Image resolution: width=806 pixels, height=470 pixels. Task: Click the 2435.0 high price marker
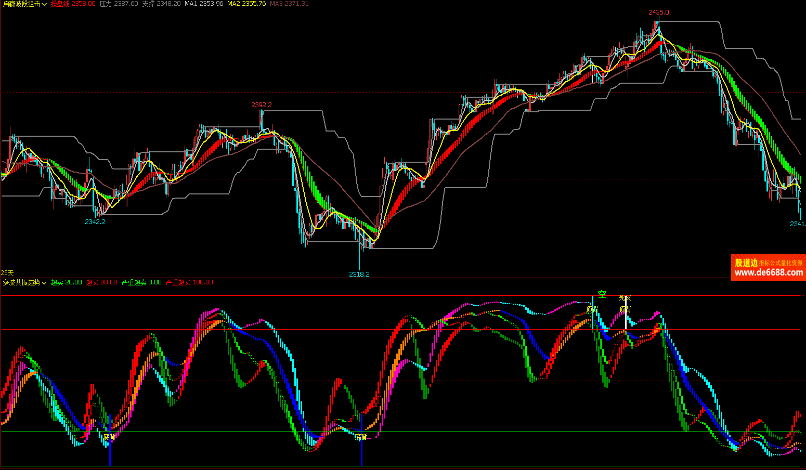pos(658,12)
